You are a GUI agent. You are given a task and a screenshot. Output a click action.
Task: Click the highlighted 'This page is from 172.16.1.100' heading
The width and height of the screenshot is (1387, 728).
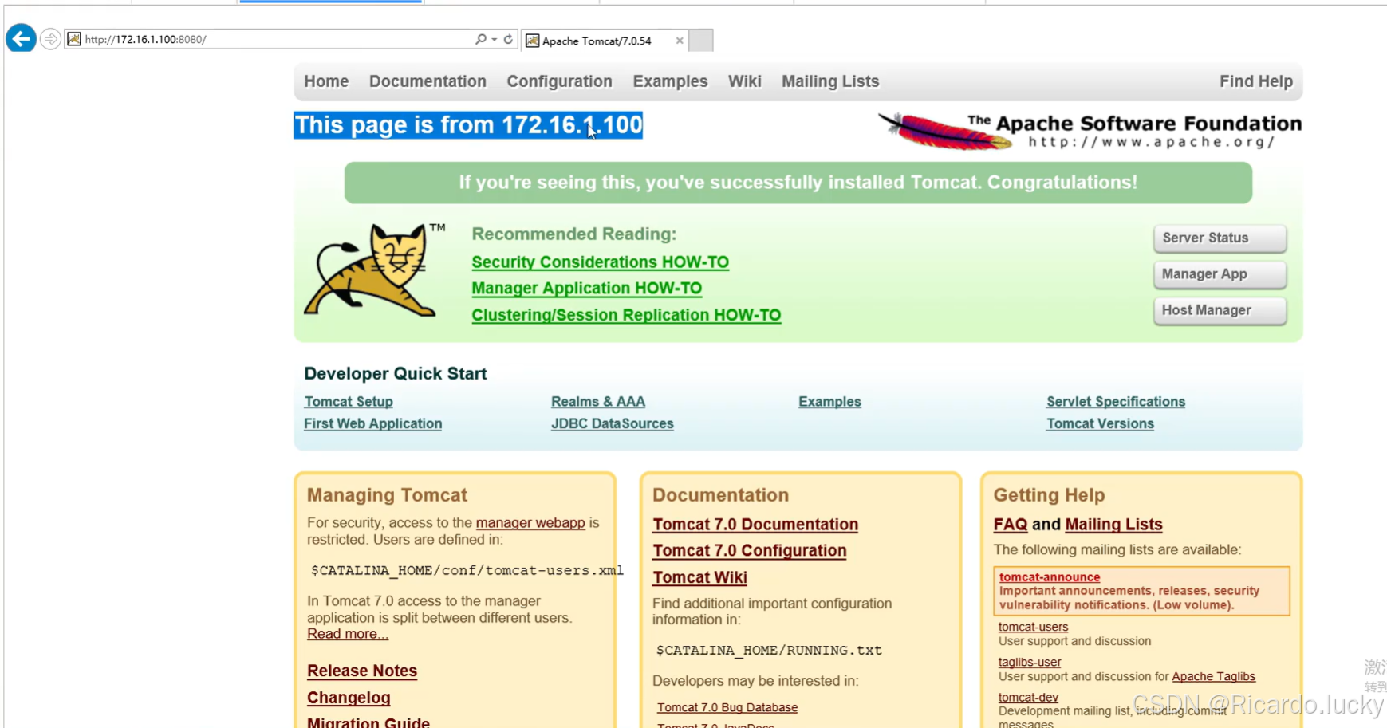coord(468,125)
